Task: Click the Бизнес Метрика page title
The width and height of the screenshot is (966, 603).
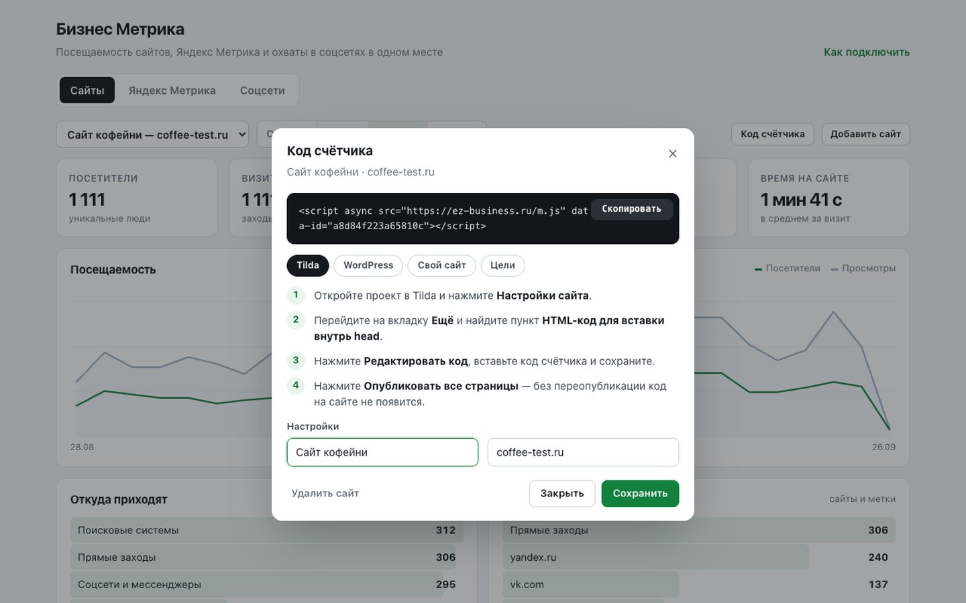Action: coord(120,29)
